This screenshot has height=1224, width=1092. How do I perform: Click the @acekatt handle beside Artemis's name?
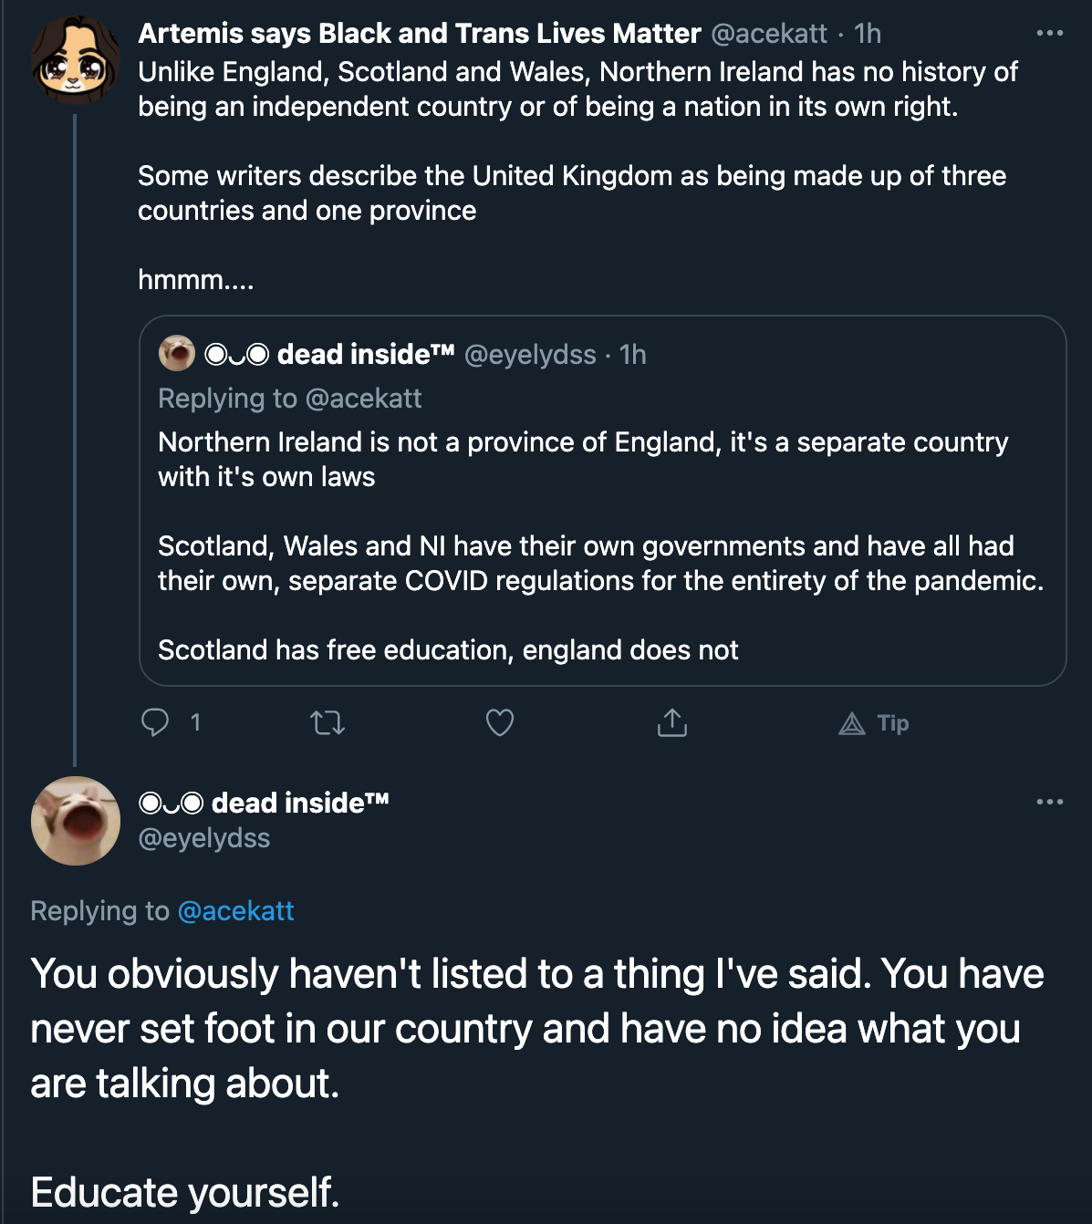[769, 34]
